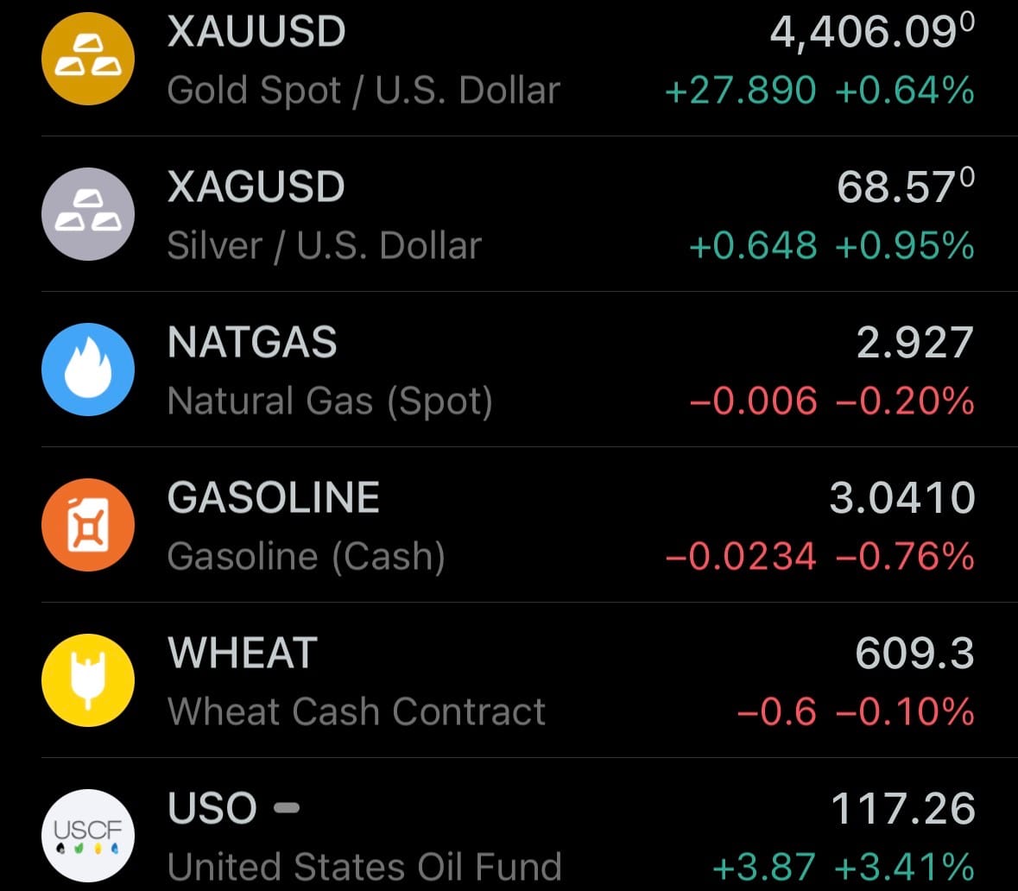Click silver price 68.57
1018x891 pixels.
[x=904, y=189]
